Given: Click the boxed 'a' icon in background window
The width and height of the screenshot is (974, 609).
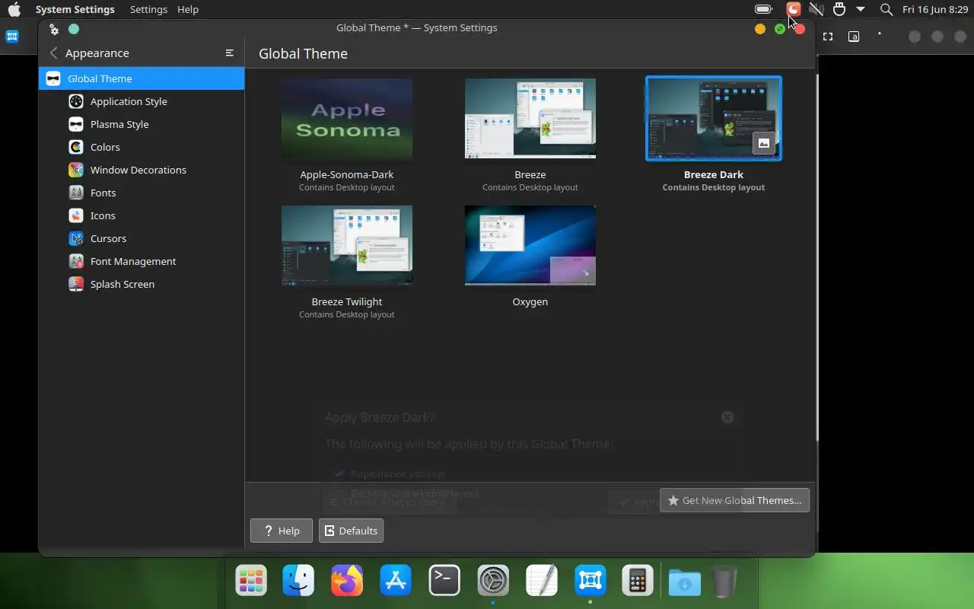Looking at the screenshot, I should [854, 37].
